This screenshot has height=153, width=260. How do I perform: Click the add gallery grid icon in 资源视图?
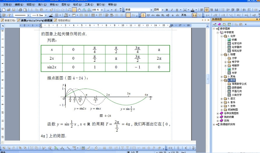229,24
